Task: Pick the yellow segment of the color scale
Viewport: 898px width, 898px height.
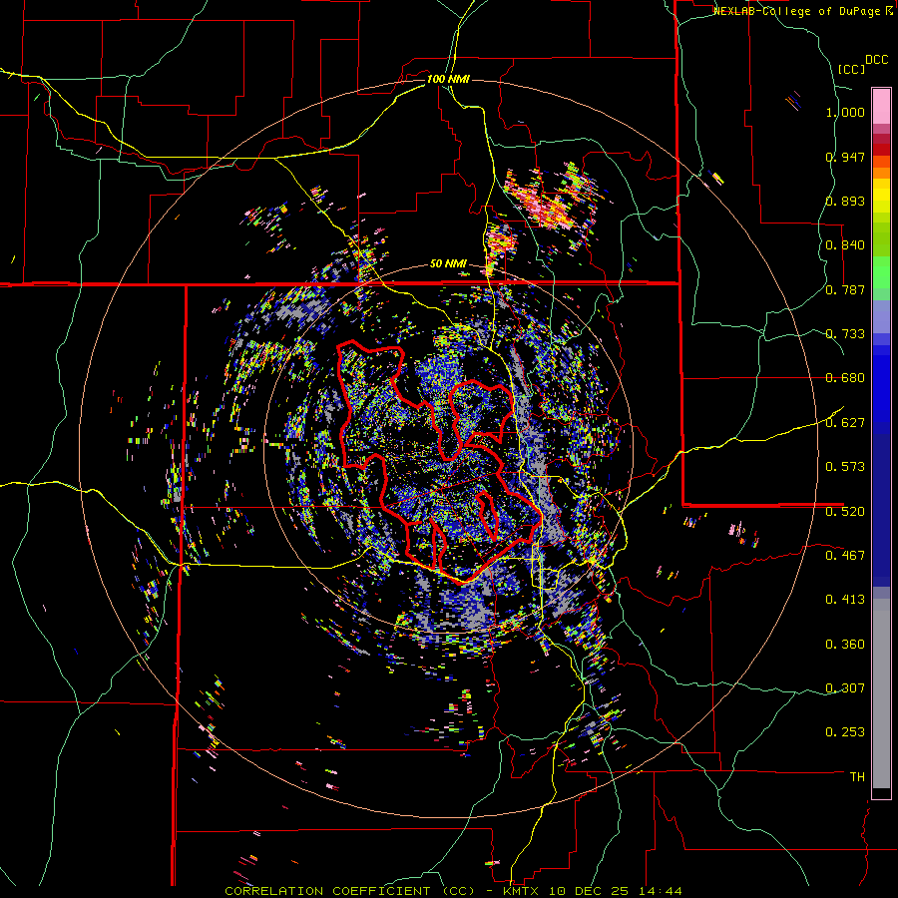Action: point(881,197)
